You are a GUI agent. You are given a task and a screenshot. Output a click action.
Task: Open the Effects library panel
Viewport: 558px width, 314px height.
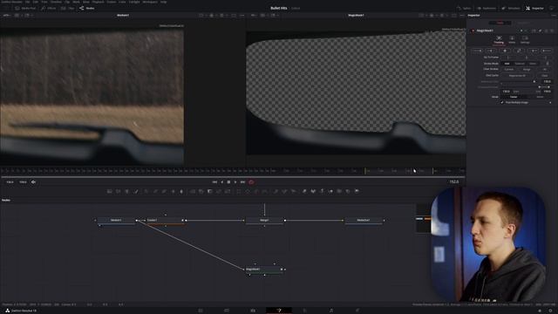[x=49, y=8]
